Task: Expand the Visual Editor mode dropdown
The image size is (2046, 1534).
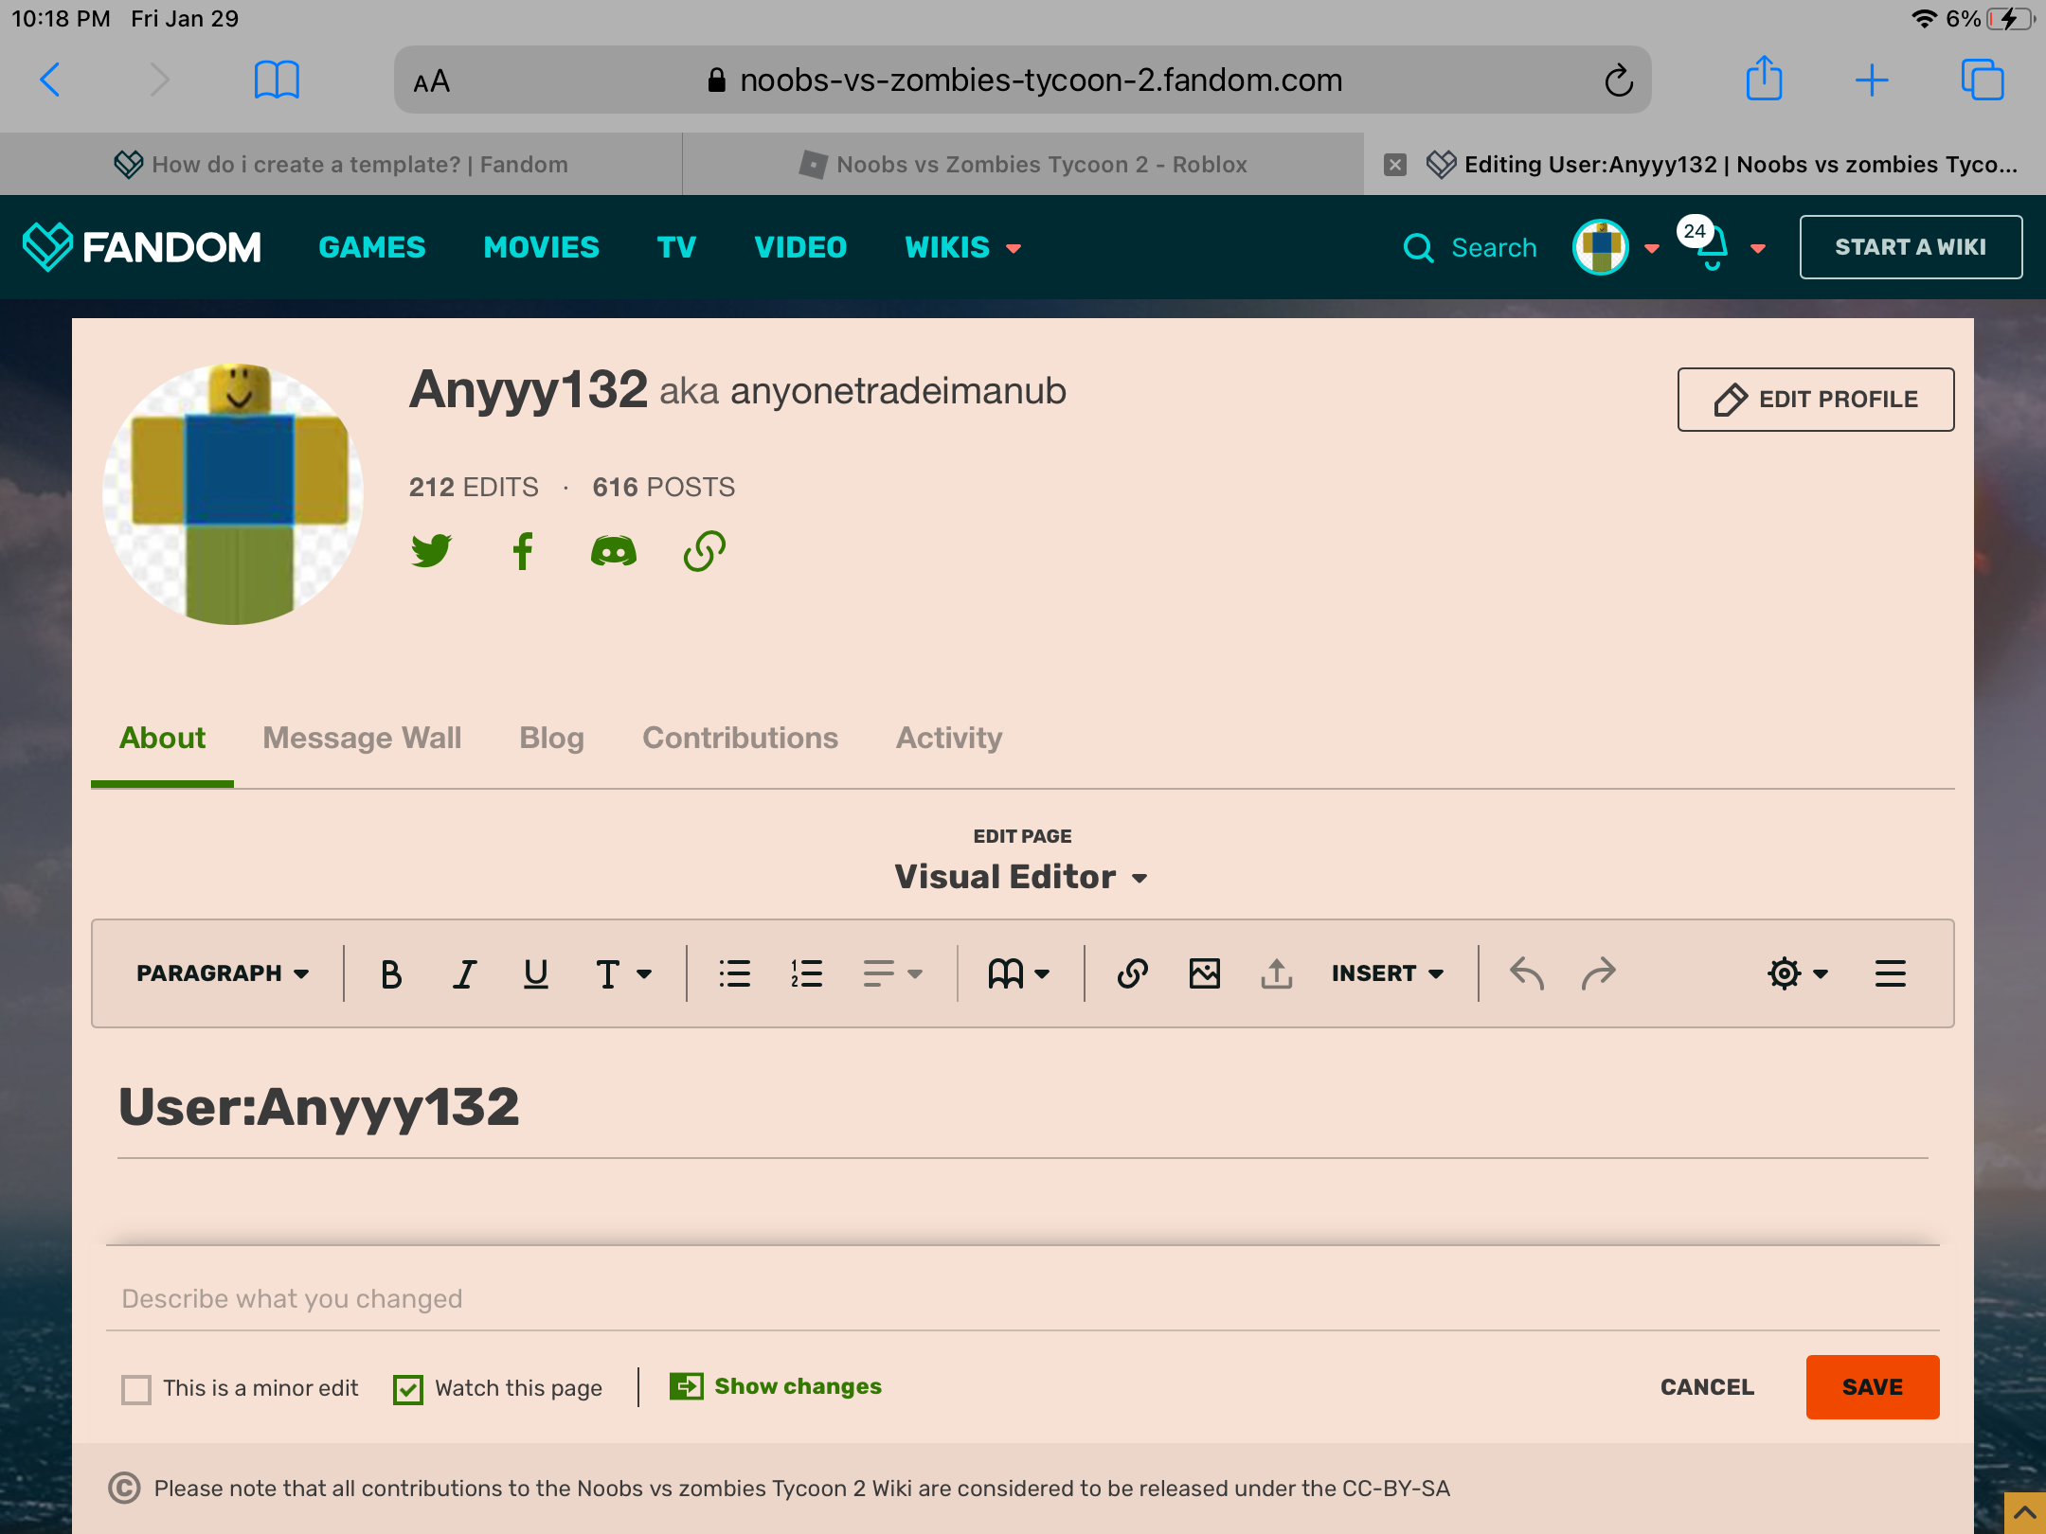Action: click(1021, 877)
